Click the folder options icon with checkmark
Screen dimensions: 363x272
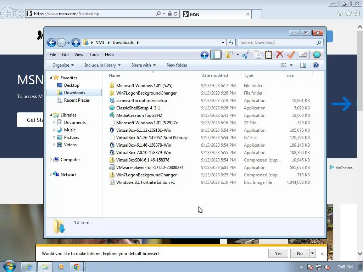[229, 55]
